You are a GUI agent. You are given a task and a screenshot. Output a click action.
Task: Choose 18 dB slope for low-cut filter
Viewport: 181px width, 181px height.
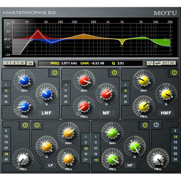[x=6, y=142]
